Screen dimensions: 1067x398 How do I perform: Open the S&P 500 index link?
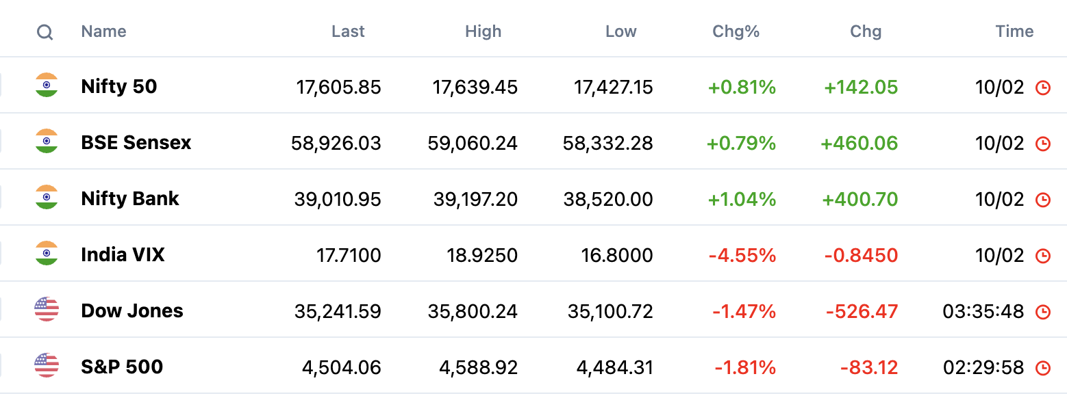click(122, 367)
